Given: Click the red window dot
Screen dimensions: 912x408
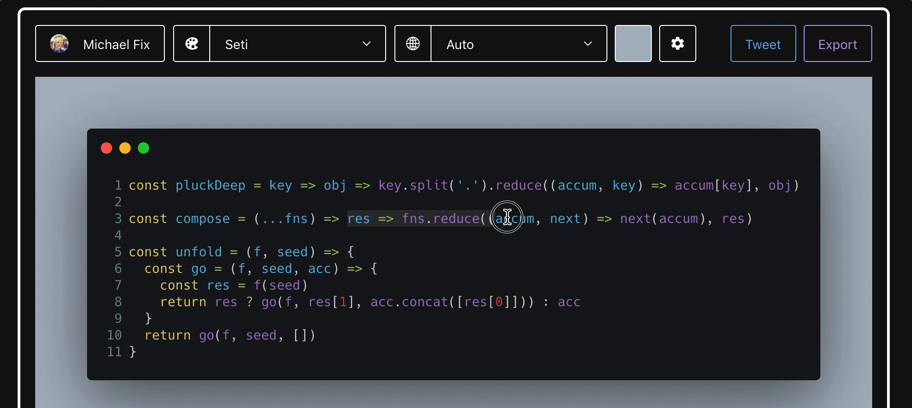Looking at the screenshot, I should [x=106, y=148].
